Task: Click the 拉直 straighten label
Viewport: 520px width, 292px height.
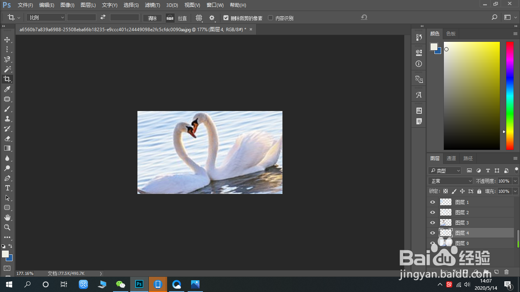Action: (182, 18)
